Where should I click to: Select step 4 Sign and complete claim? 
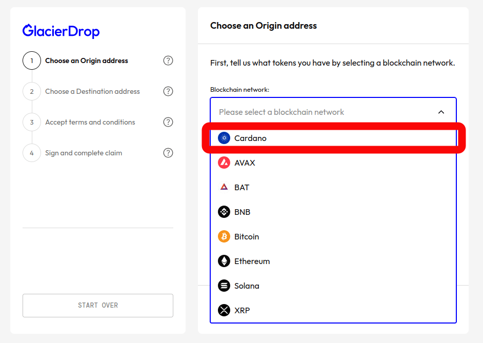pos(84,153)
